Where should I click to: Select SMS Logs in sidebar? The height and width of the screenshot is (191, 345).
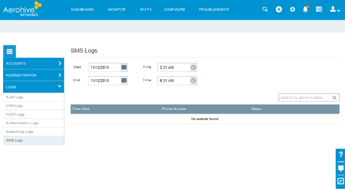(x=33, y=140)
